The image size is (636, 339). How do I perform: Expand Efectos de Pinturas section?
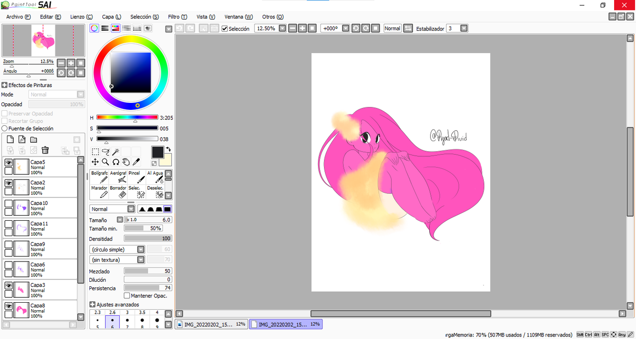pos(4,85)
